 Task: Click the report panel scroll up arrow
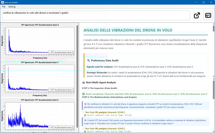(x=214, y=24)
